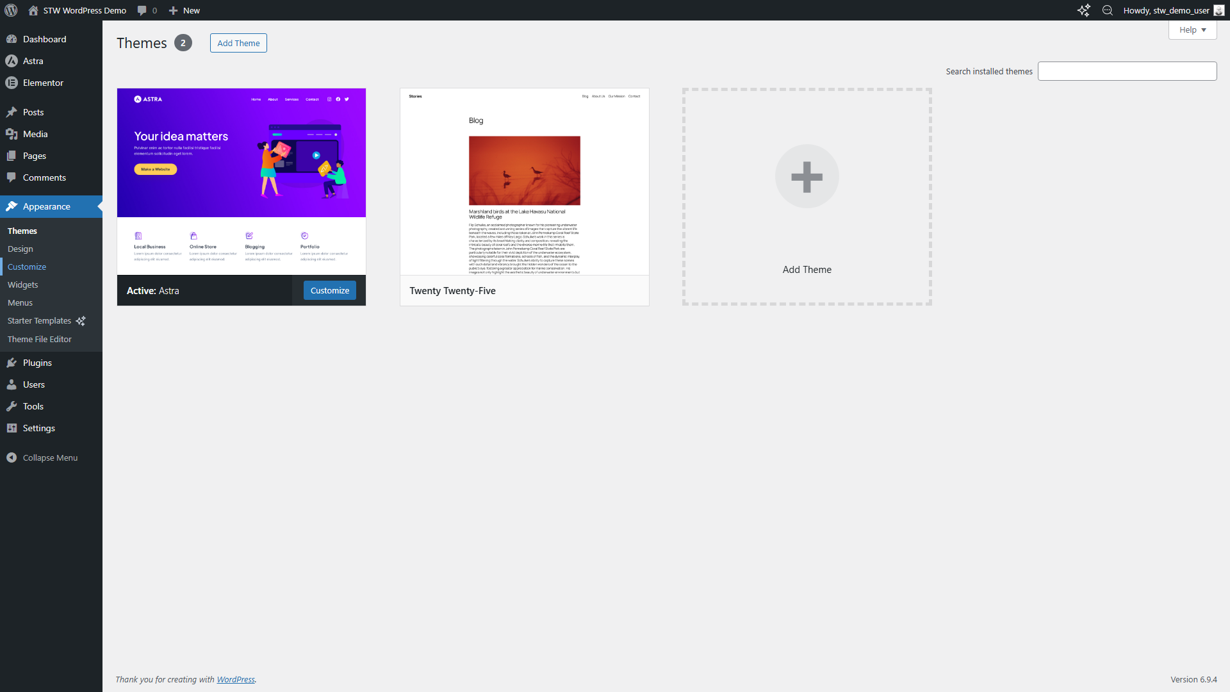
Task: Open the Tools menu label
Action: (x=33, y=406)
